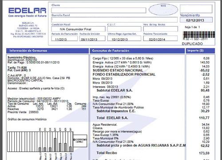Click the Importe ($) column header
Viewport: 222px width, 160px height.
pos(200,51)
